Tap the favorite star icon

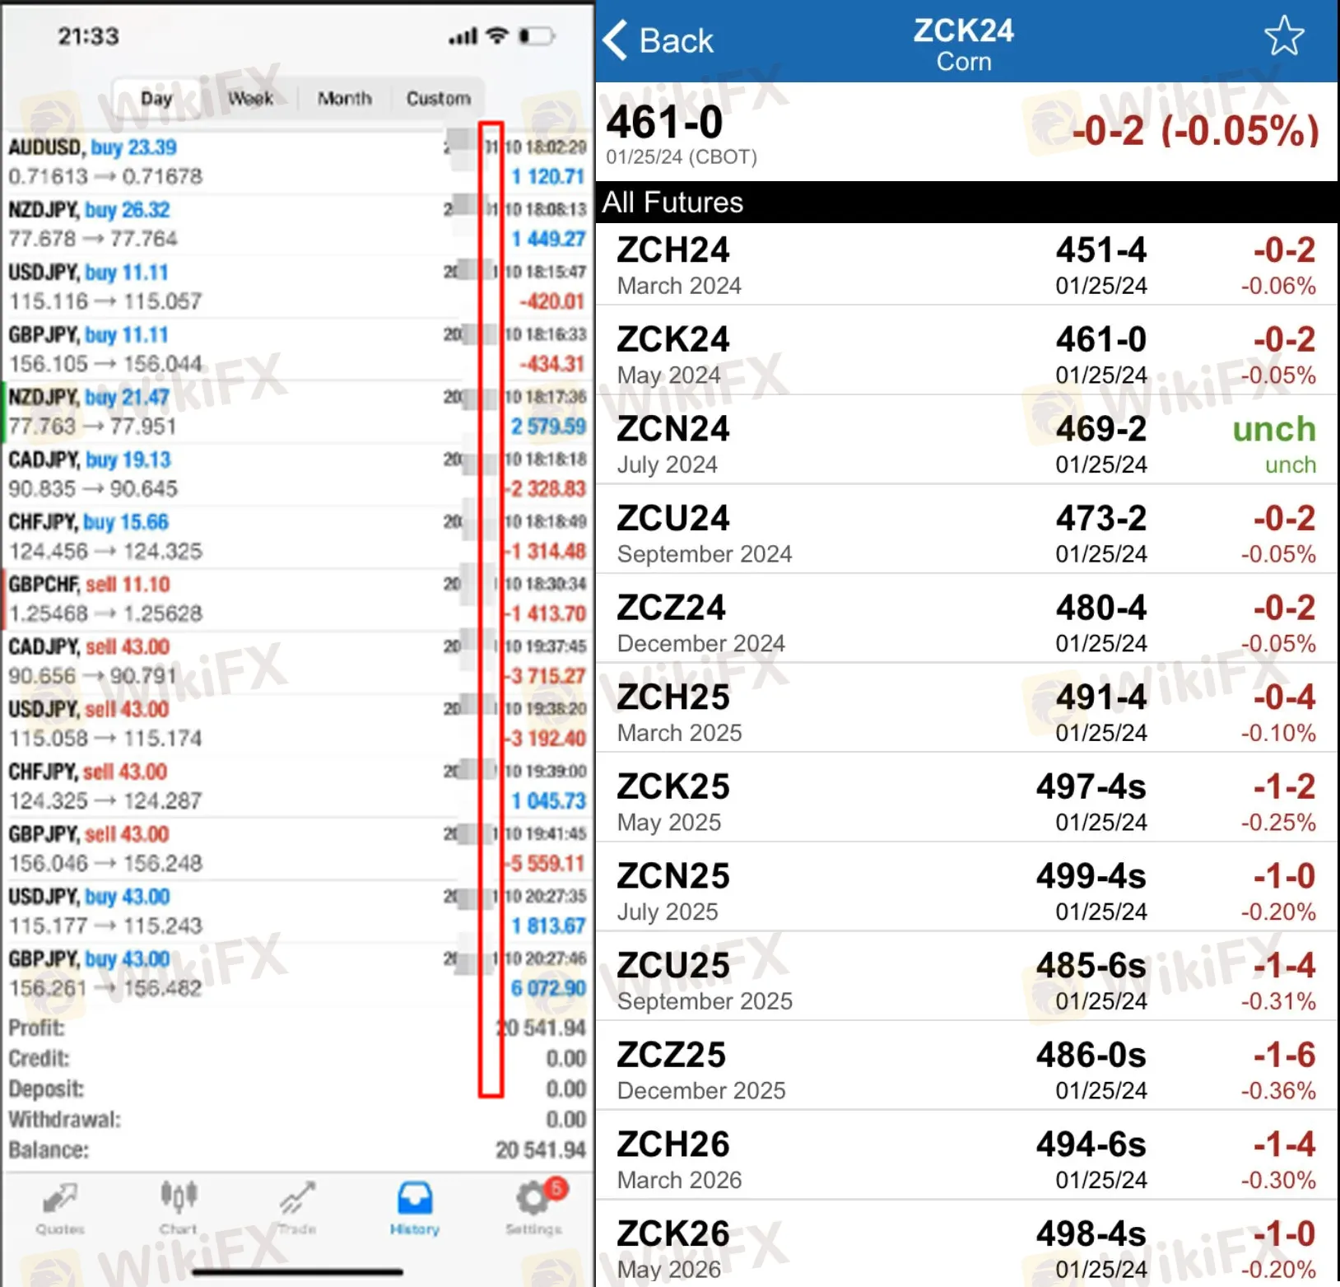(x=1283, y=38)
